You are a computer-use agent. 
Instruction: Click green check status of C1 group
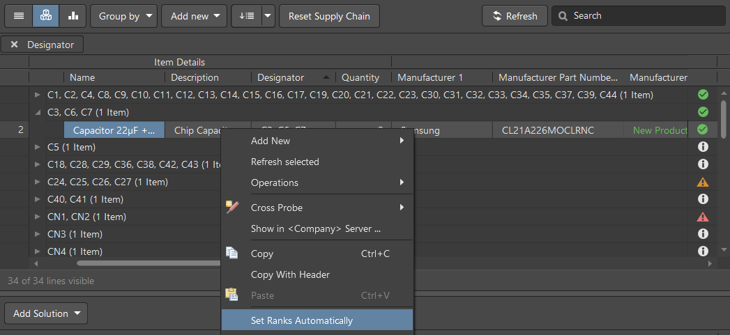click(703, 95)
